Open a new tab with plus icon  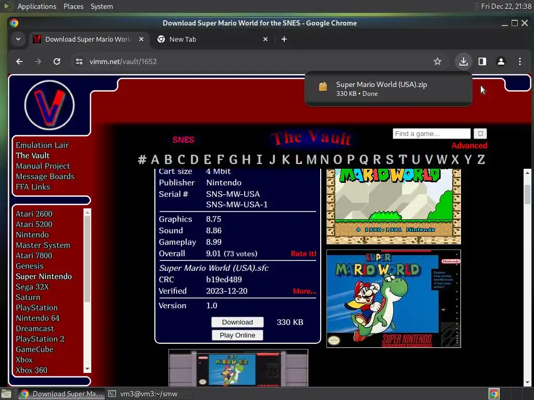click(x=284, y=39)
